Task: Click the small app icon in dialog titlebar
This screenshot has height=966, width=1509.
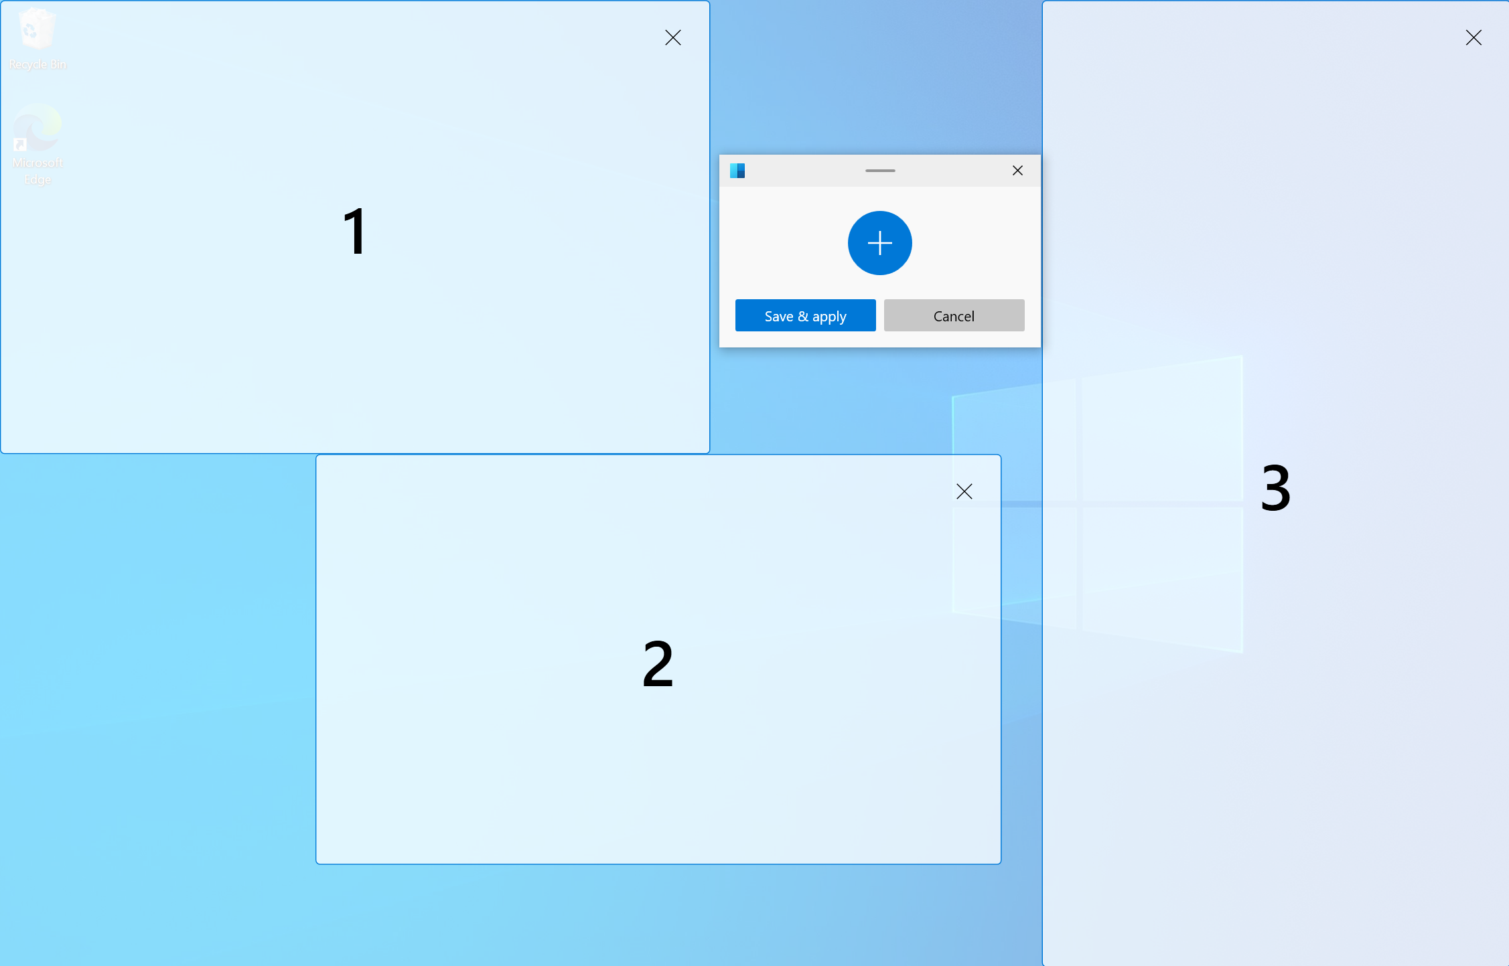Action: click(737, 170)
